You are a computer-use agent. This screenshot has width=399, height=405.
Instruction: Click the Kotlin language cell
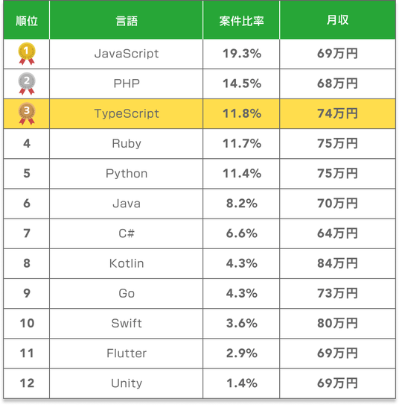click(126, 263)
